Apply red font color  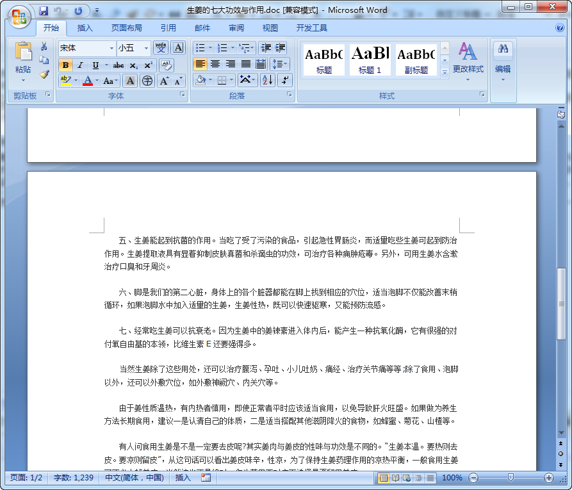pyautogui.click(x=88, y=80)
